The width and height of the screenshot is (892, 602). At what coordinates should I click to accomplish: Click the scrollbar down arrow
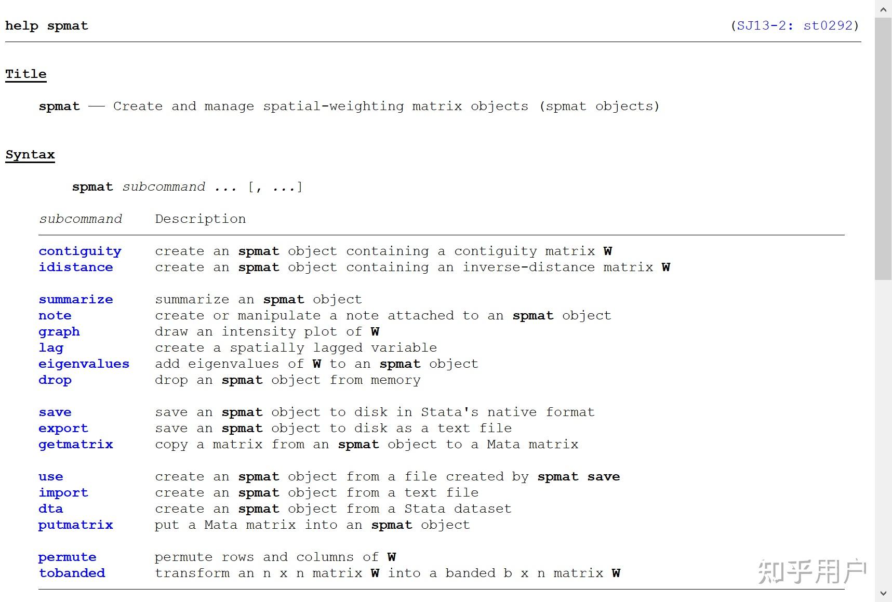coord(883,593)
